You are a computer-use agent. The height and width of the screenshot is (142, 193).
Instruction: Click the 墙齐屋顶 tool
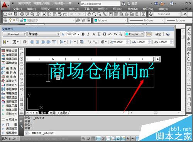click(9, 101)
